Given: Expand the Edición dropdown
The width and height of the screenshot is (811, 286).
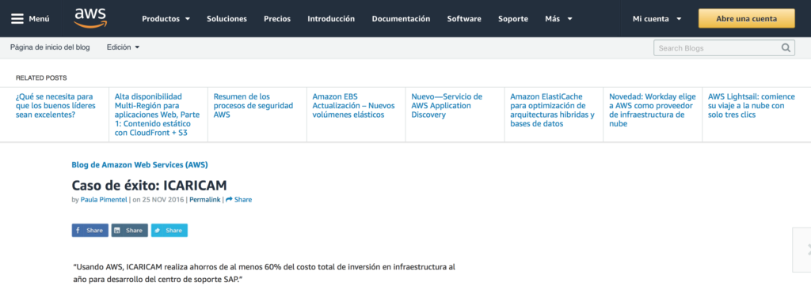Looking at the screenshot, I should 123,47.
